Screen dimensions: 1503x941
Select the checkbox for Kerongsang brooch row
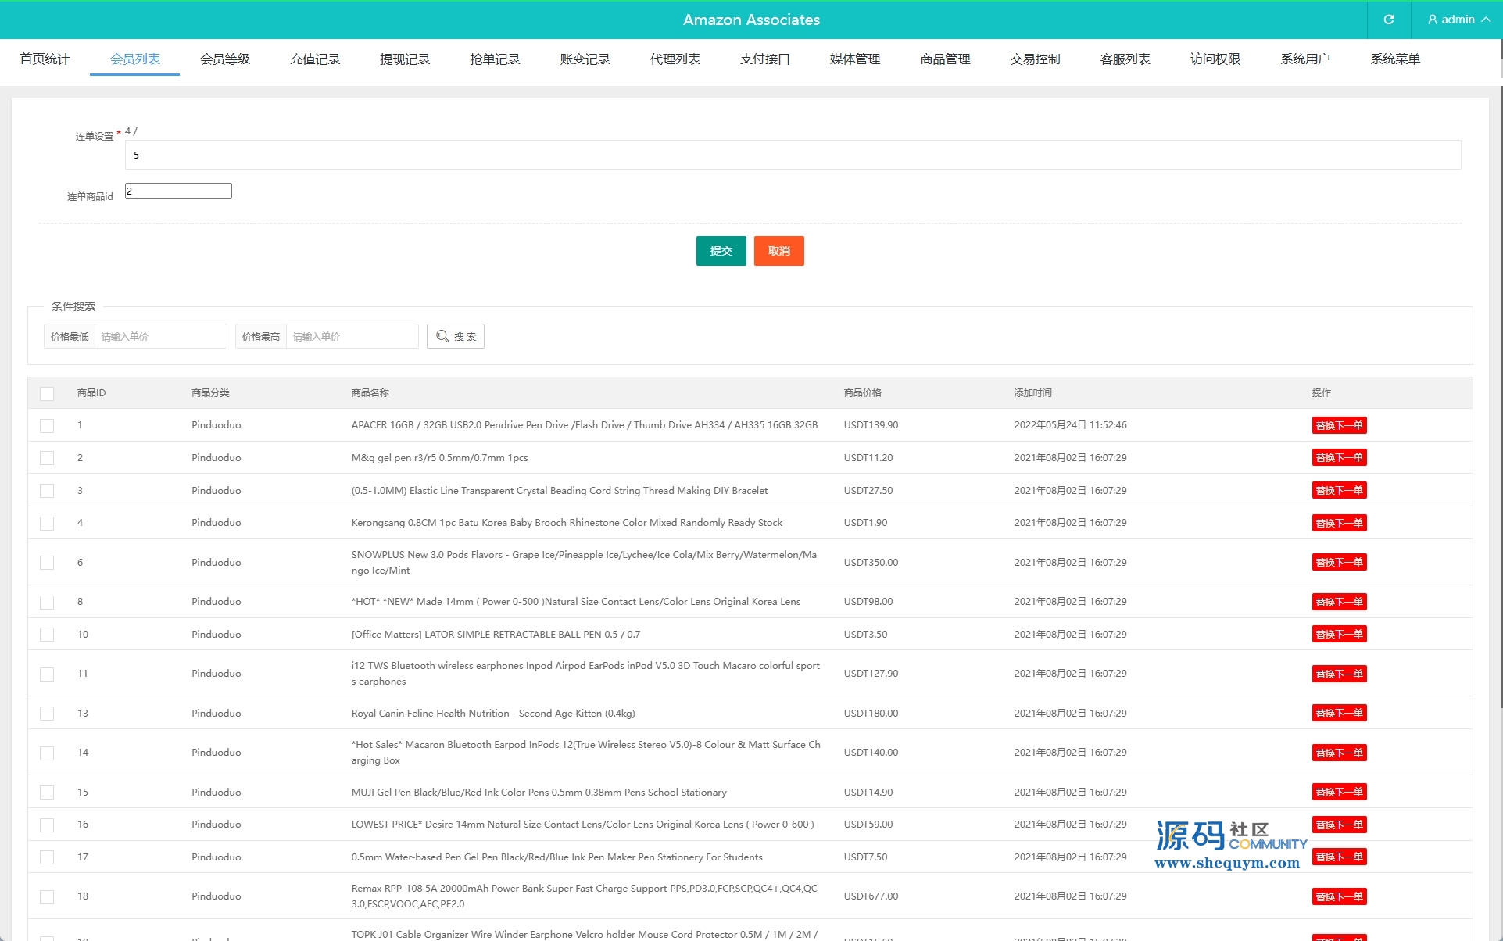coord(47,523)
